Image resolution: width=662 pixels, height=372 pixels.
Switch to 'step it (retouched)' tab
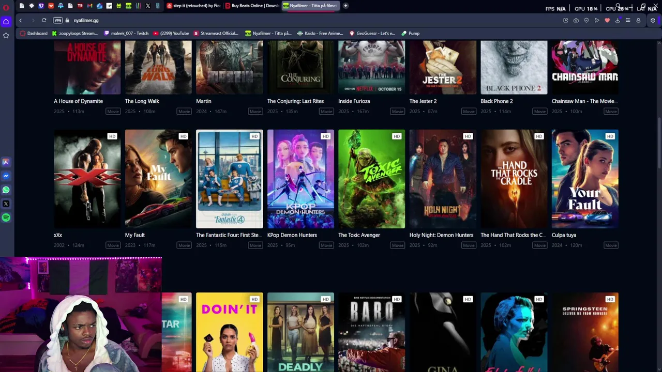(194, 6)
